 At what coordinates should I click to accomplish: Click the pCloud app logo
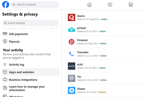pyautogui.click(x=71, y=29)
